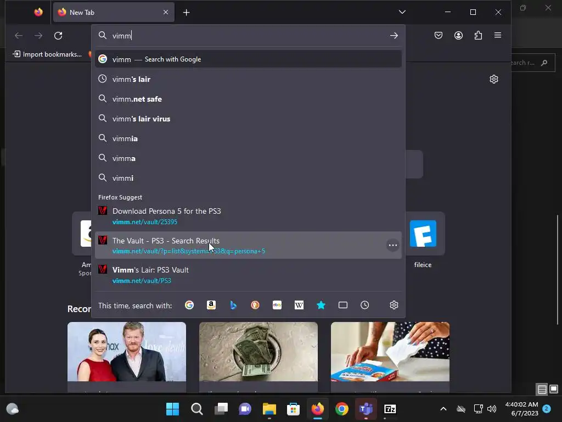Open Windows taskbar Search

pyautogui.click(x=197, y=409)
